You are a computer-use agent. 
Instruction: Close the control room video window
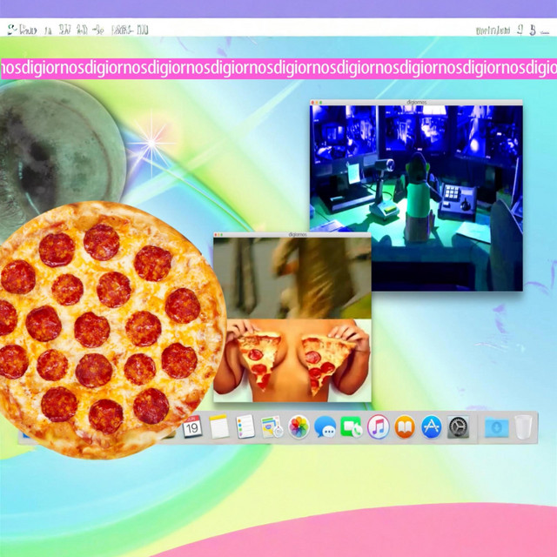pyautogui.click(x=312, y=103)
